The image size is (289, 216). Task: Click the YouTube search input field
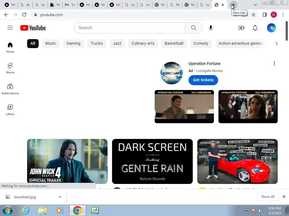129,28
